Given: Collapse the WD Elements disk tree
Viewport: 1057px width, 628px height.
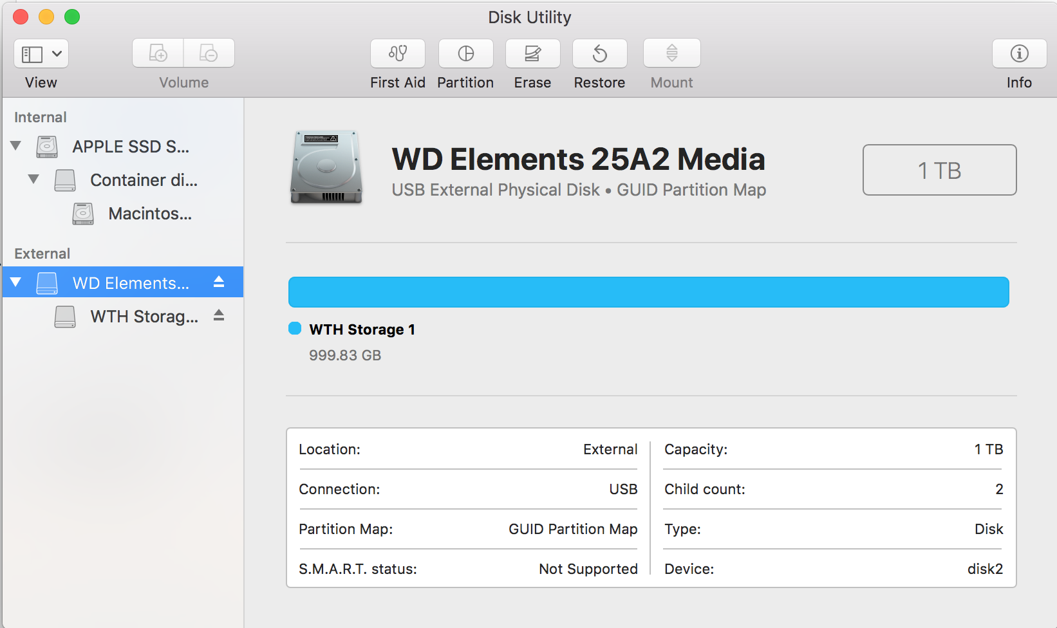Looking at the screenshot, I should (16, 282).
